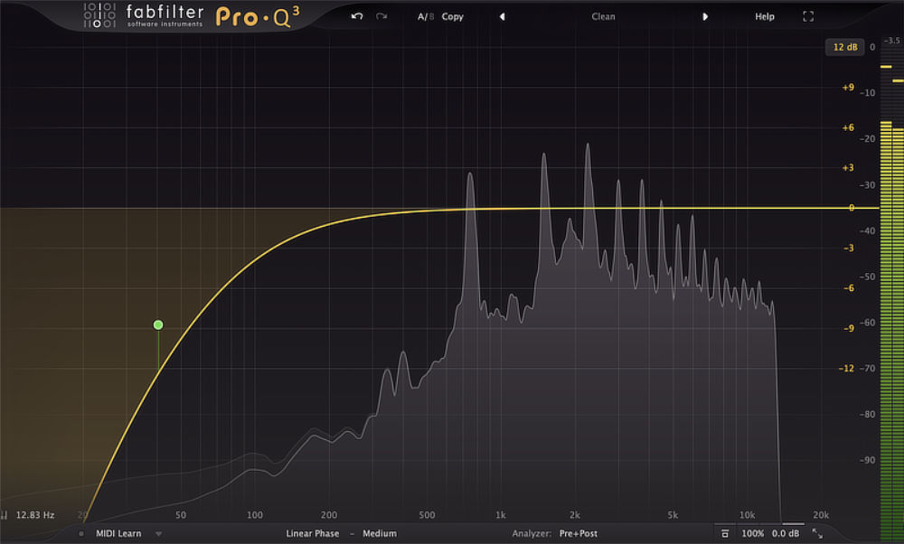The image size is (904, 544).
Task: Click the 5k frequency axis label
Action: click(x=673, y=515)
